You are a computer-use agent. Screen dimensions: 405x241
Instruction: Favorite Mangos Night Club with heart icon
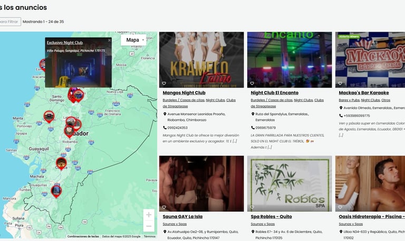pyautogui.click(x=164, y=83)
